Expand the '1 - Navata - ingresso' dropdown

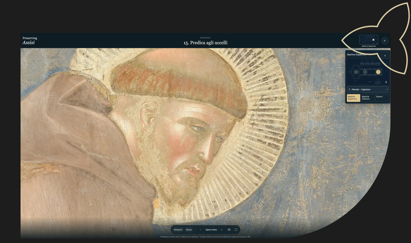click(x=368, y=89)
